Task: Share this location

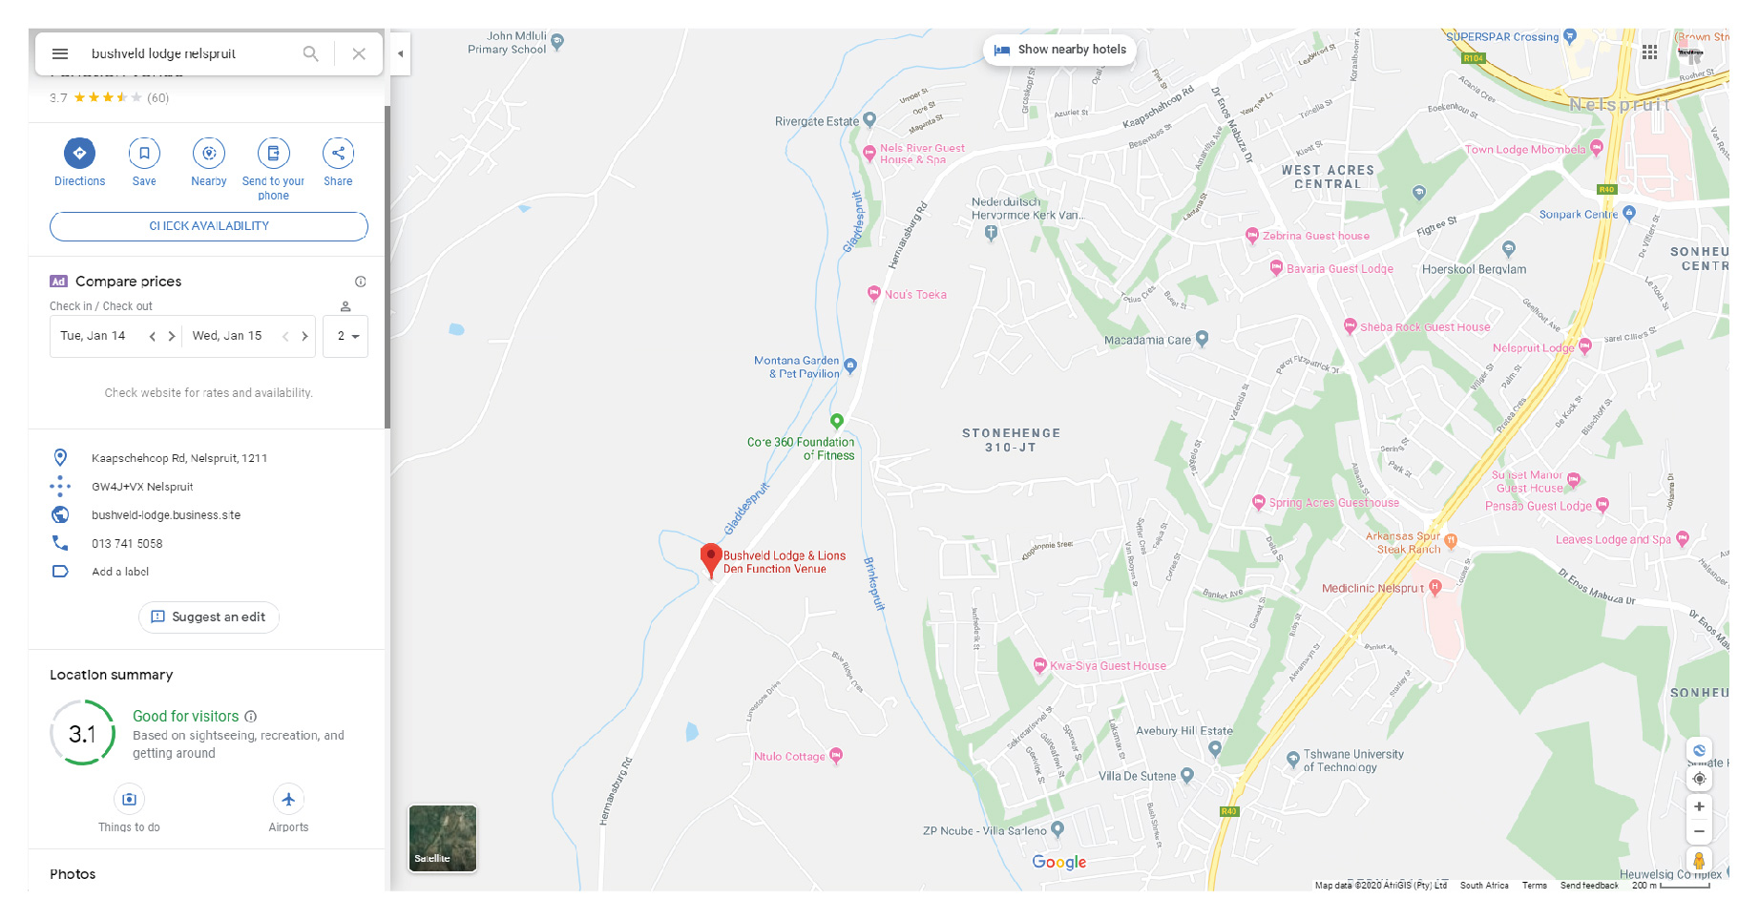Action: coord(338,153)
